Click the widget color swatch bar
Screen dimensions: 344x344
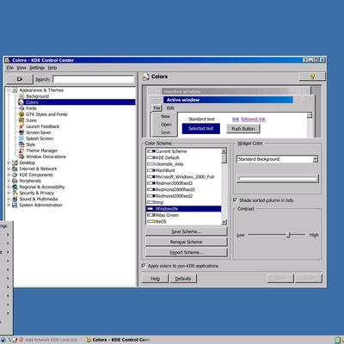pyautogui.click(x=278, y=179)
